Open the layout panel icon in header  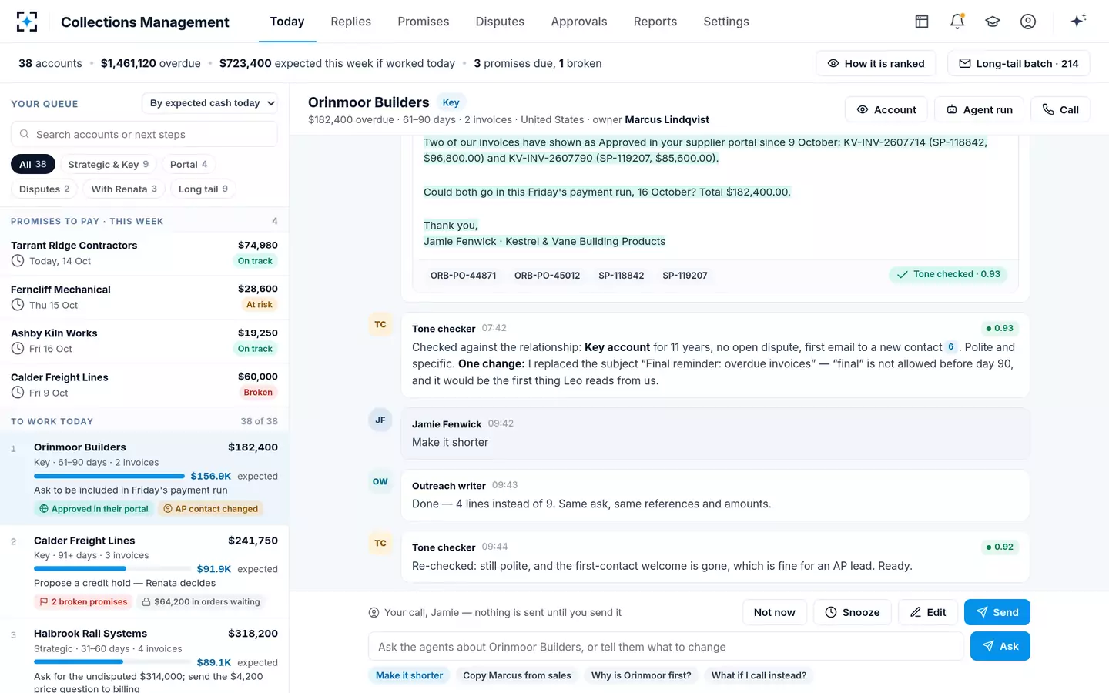[922, 22]
